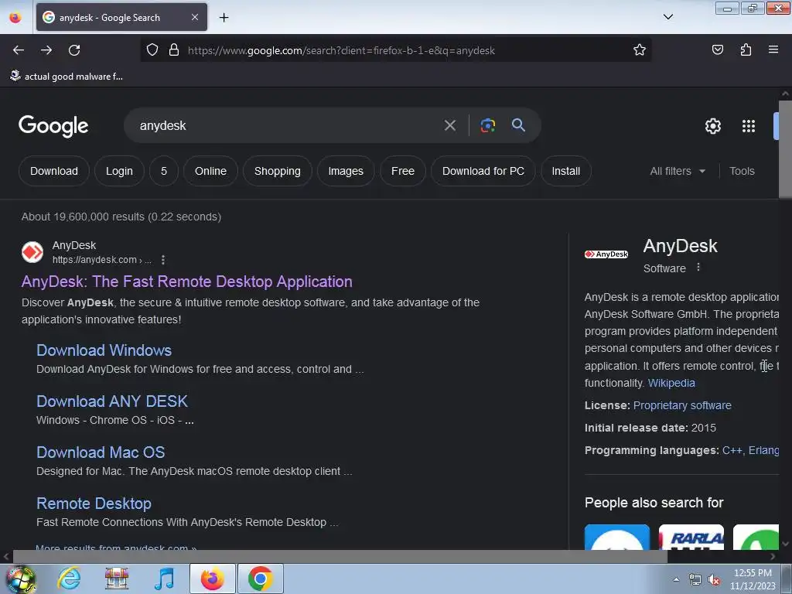Clear the search box with the X icon
The width and height of the screenshot is (792, 594).
(x=449, y=125)
